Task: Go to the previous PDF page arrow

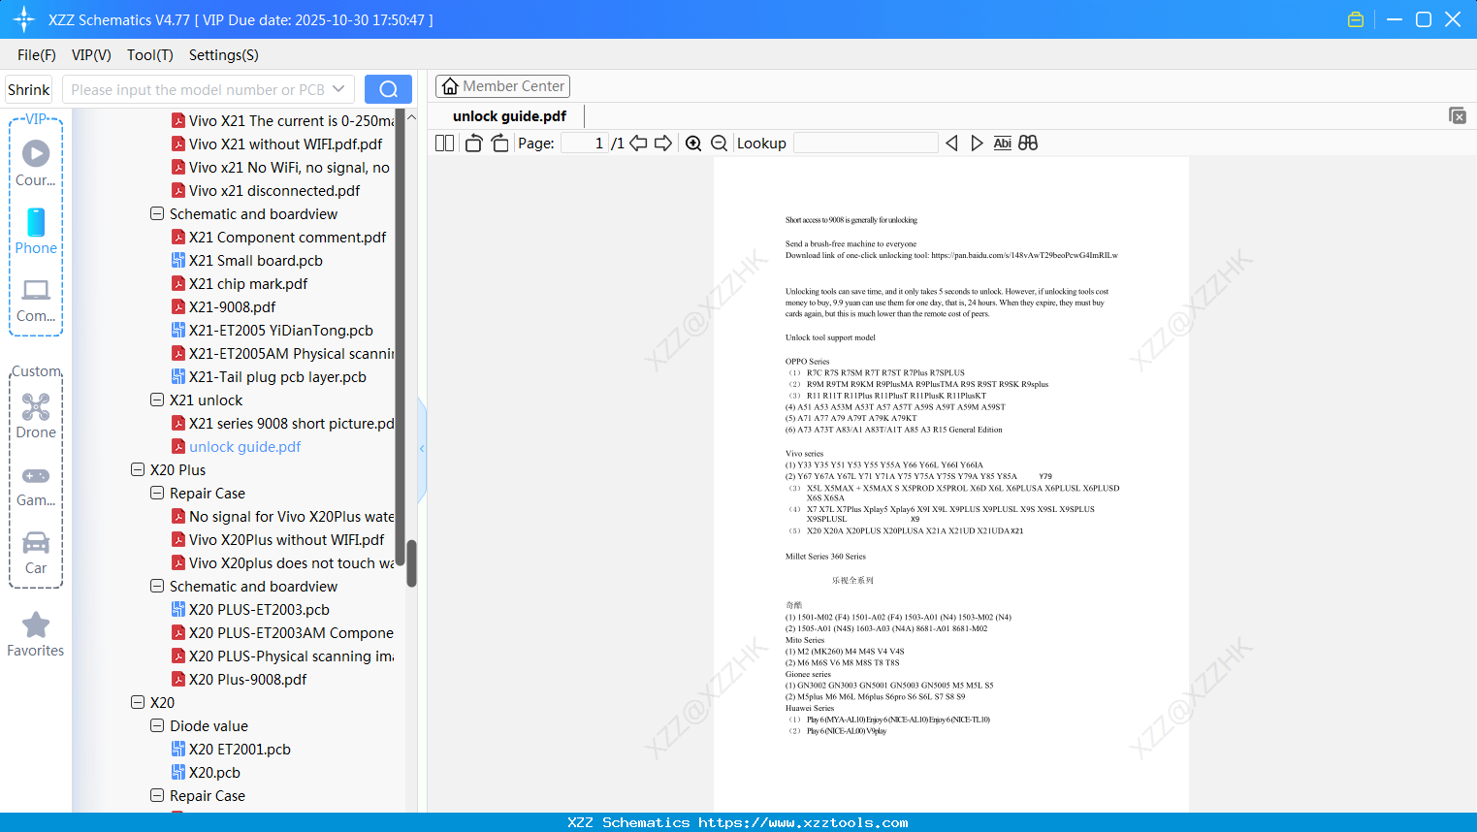Action: point(638,144)
